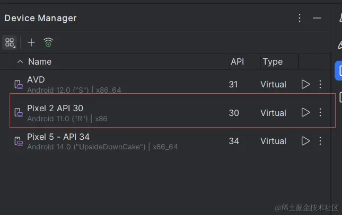Sort devices by the Name column
The height and width of the screenshot is (215, 342).
coord(40,61)
